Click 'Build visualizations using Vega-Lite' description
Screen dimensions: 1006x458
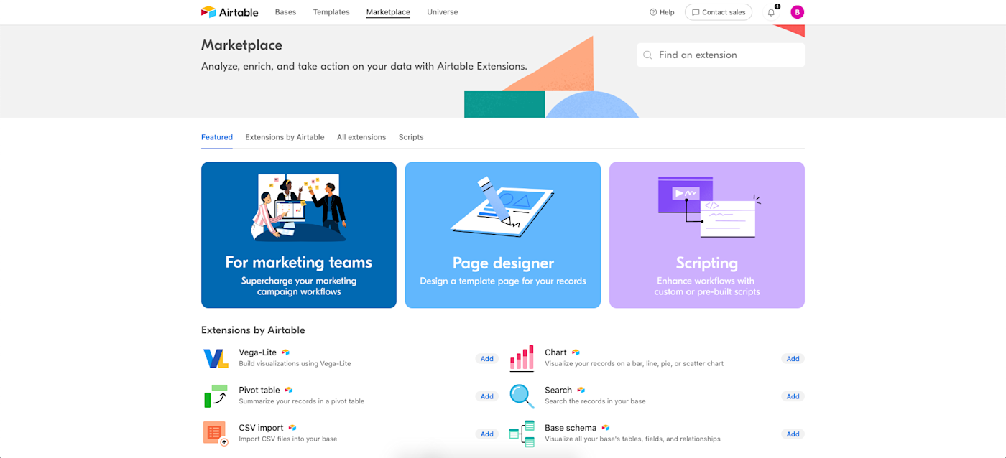295,364
